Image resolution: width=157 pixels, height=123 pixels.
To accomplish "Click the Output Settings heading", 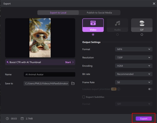I will (x=91, y=42).
